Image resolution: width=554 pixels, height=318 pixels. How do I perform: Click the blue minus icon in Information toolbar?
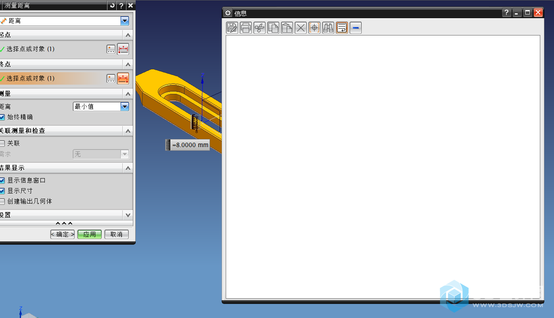point(356,28)
